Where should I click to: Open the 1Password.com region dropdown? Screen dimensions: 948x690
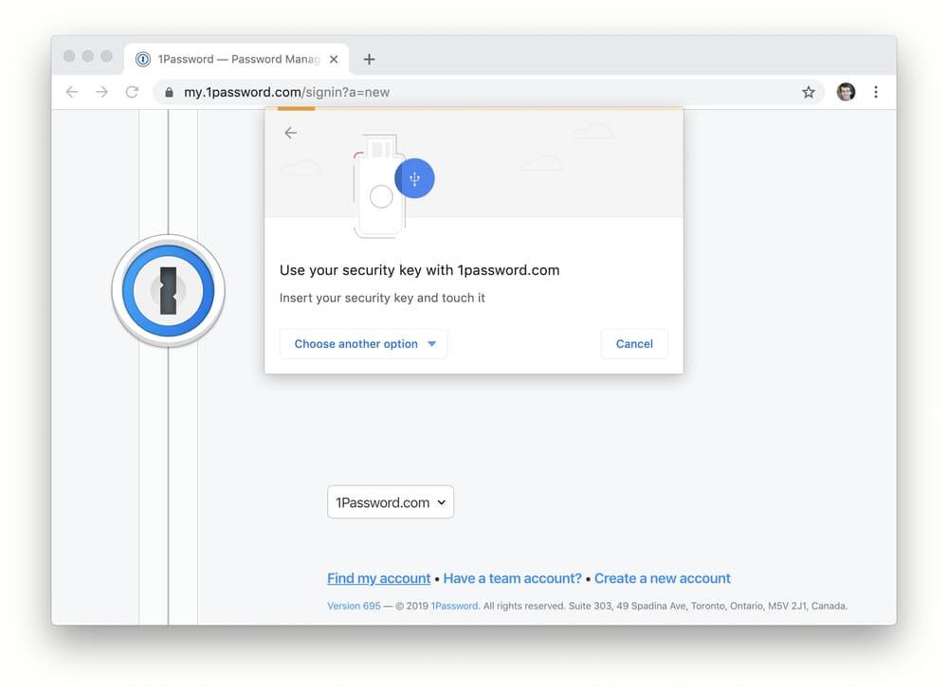[x=391, y=502]
